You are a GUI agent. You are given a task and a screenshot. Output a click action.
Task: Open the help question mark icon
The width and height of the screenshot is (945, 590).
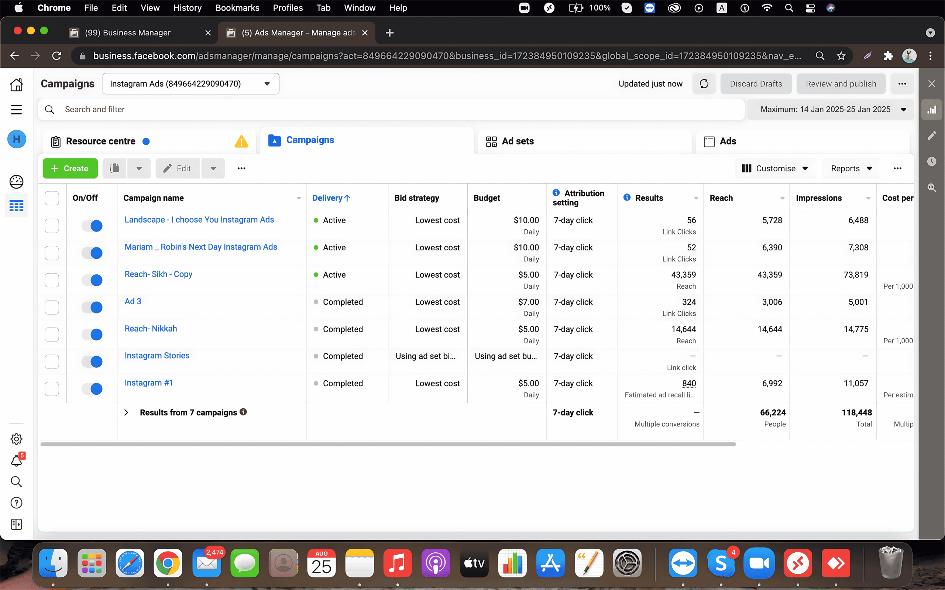16,502
